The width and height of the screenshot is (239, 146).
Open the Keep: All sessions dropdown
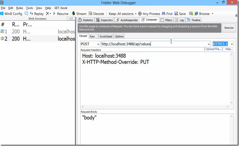[122, 14]
